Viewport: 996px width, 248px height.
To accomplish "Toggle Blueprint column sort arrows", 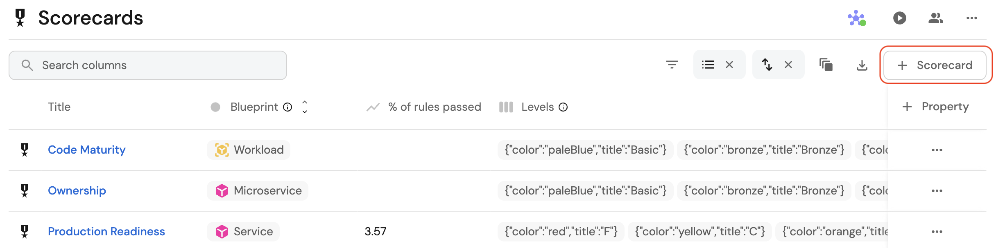I will click(x=305, y=107).
